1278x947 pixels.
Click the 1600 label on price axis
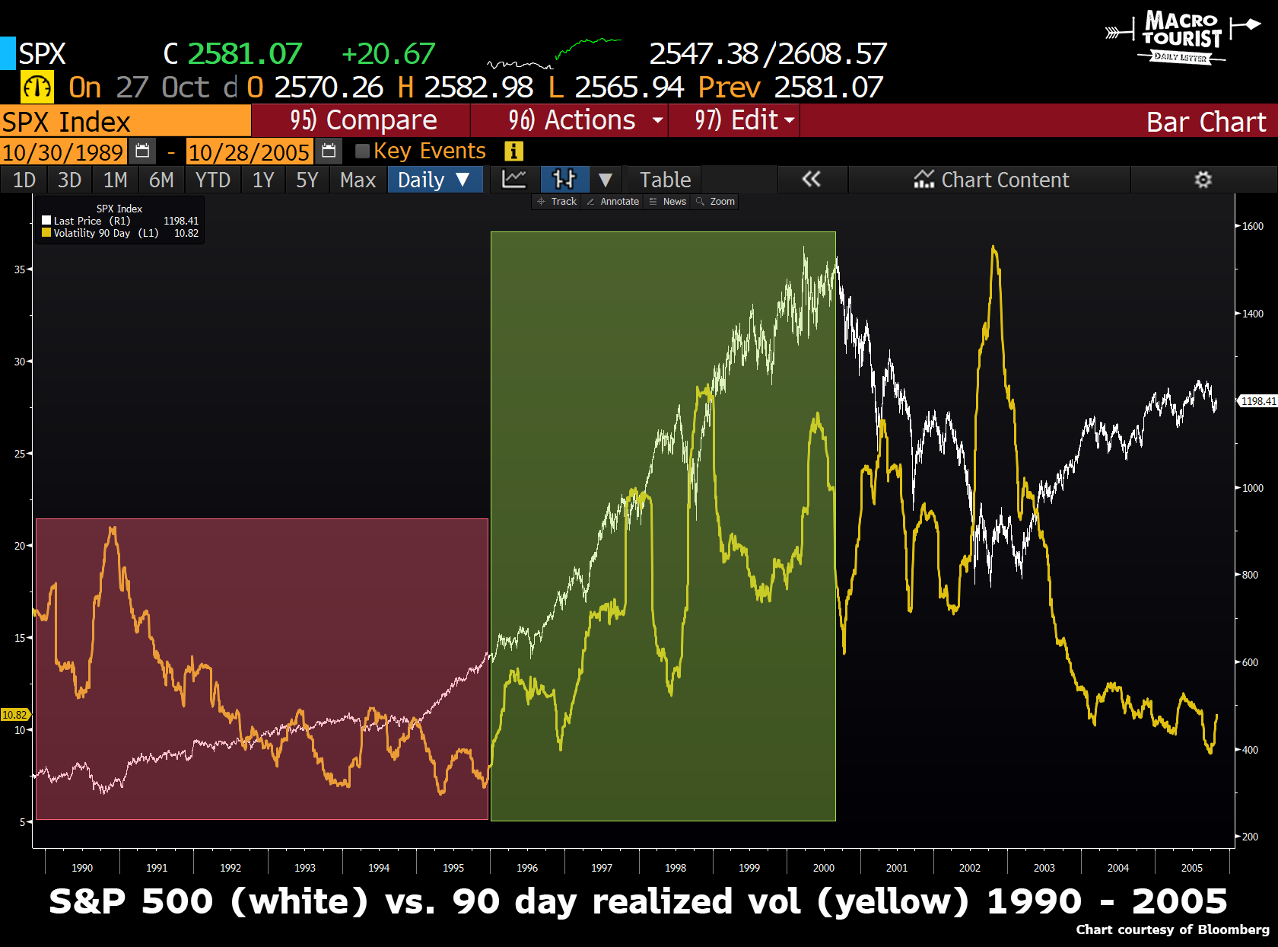(1253, 226)
